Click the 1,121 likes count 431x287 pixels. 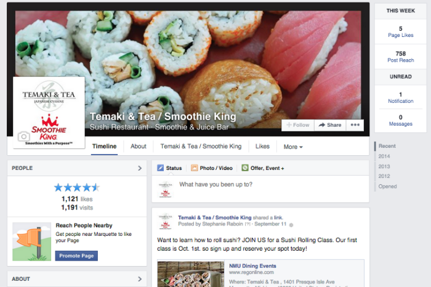pos(77,199)
